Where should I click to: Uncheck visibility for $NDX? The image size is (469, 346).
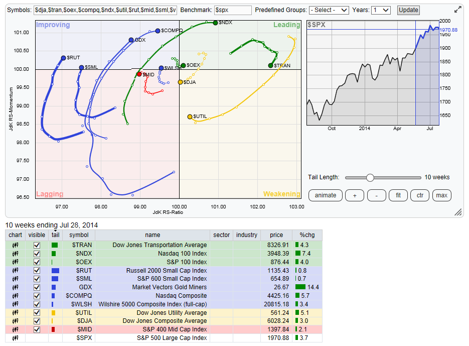(37, 254)
